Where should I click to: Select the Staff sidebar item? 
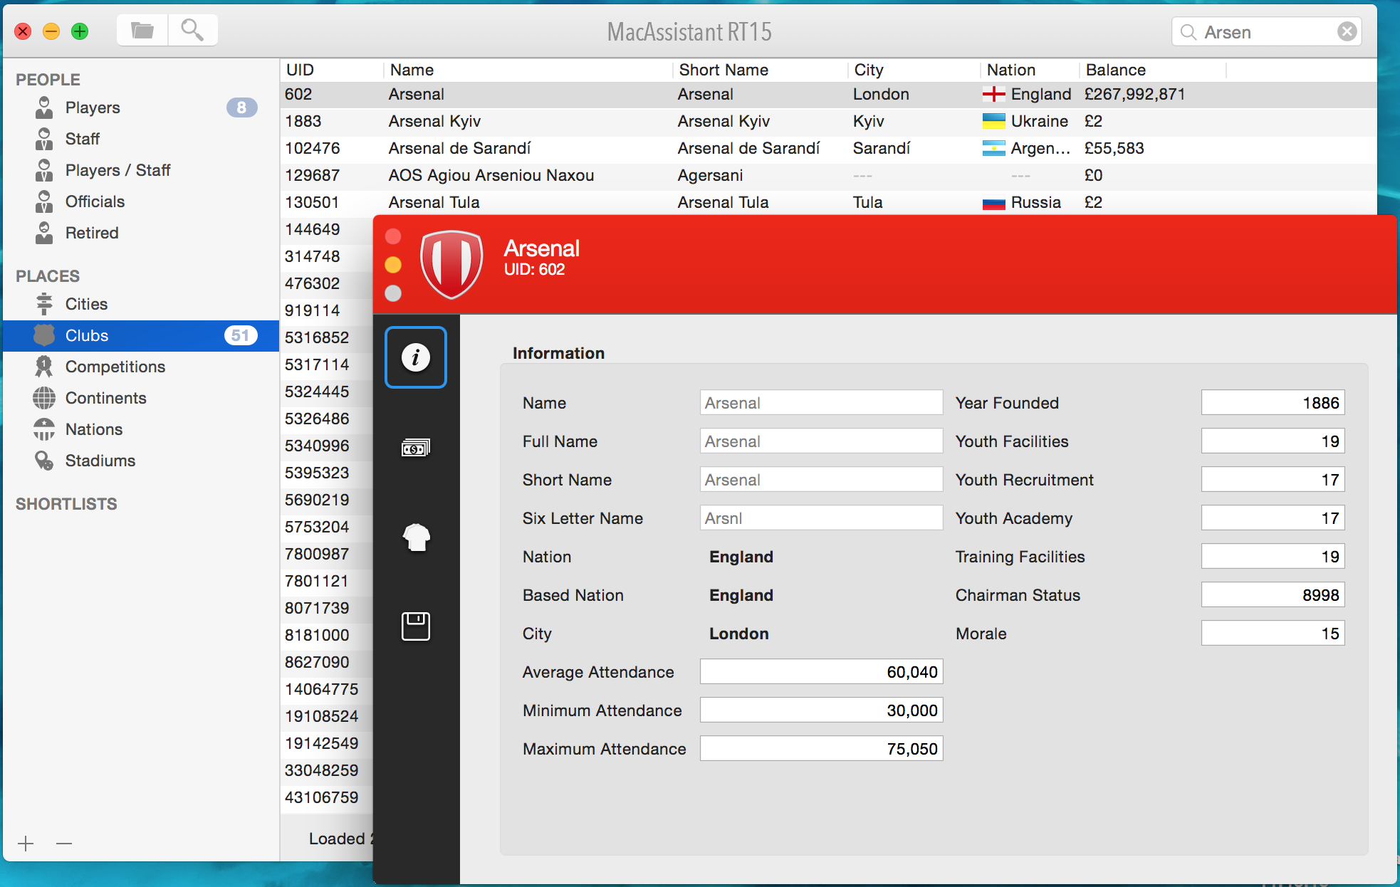(142, 139)
